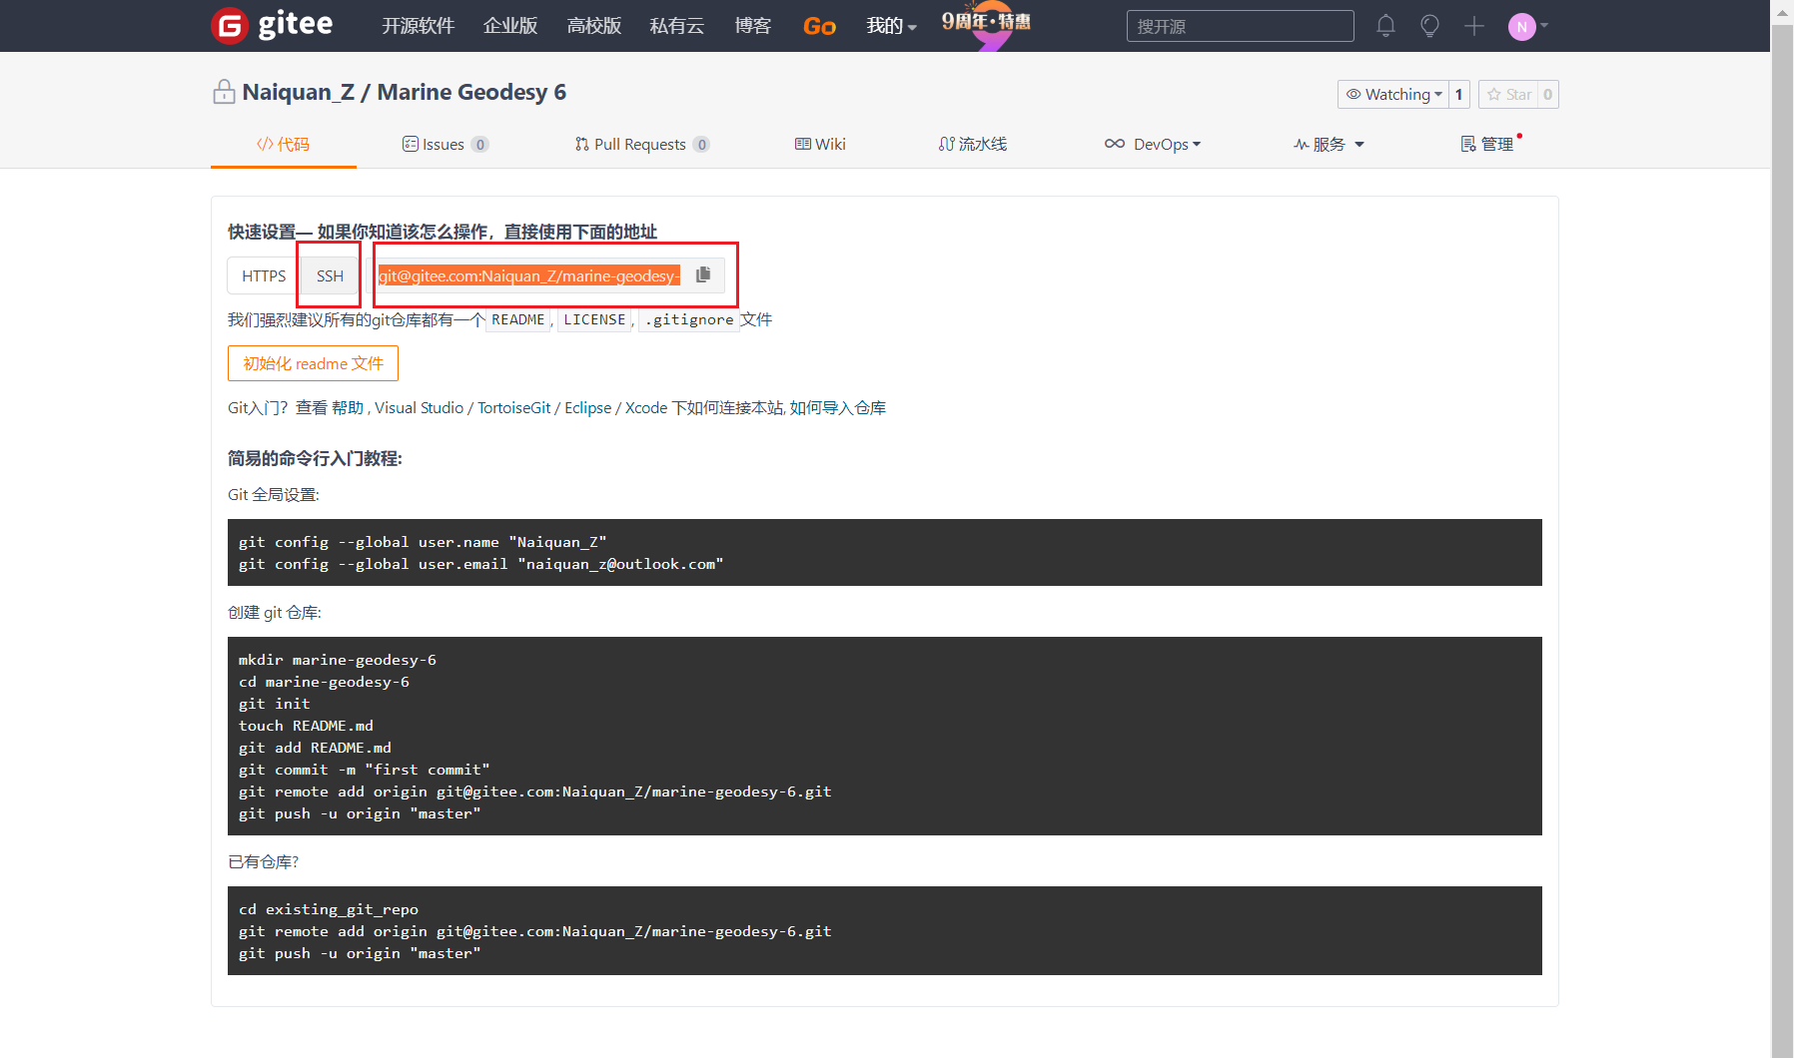
Task: Click the mkdir marine-geodesy-6 line
Action: point(338,660)
